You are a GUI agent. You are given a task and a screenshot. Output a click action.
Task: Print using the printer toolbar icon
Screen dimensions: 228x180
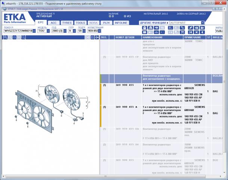(145, 28)
